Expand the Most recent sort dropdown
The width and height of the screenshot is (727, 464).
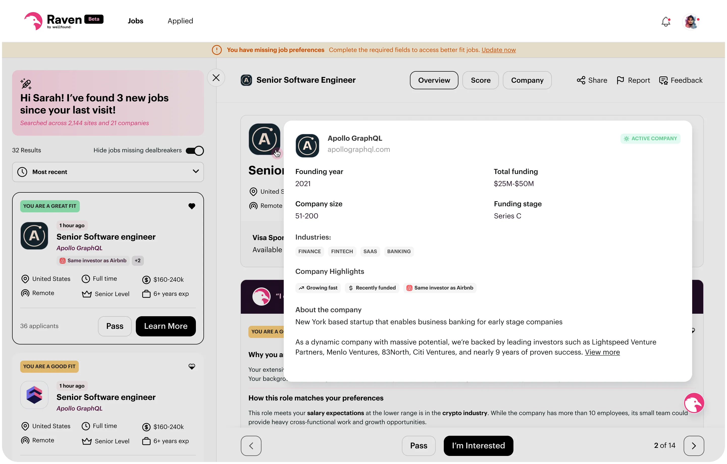tap(108, 172)
